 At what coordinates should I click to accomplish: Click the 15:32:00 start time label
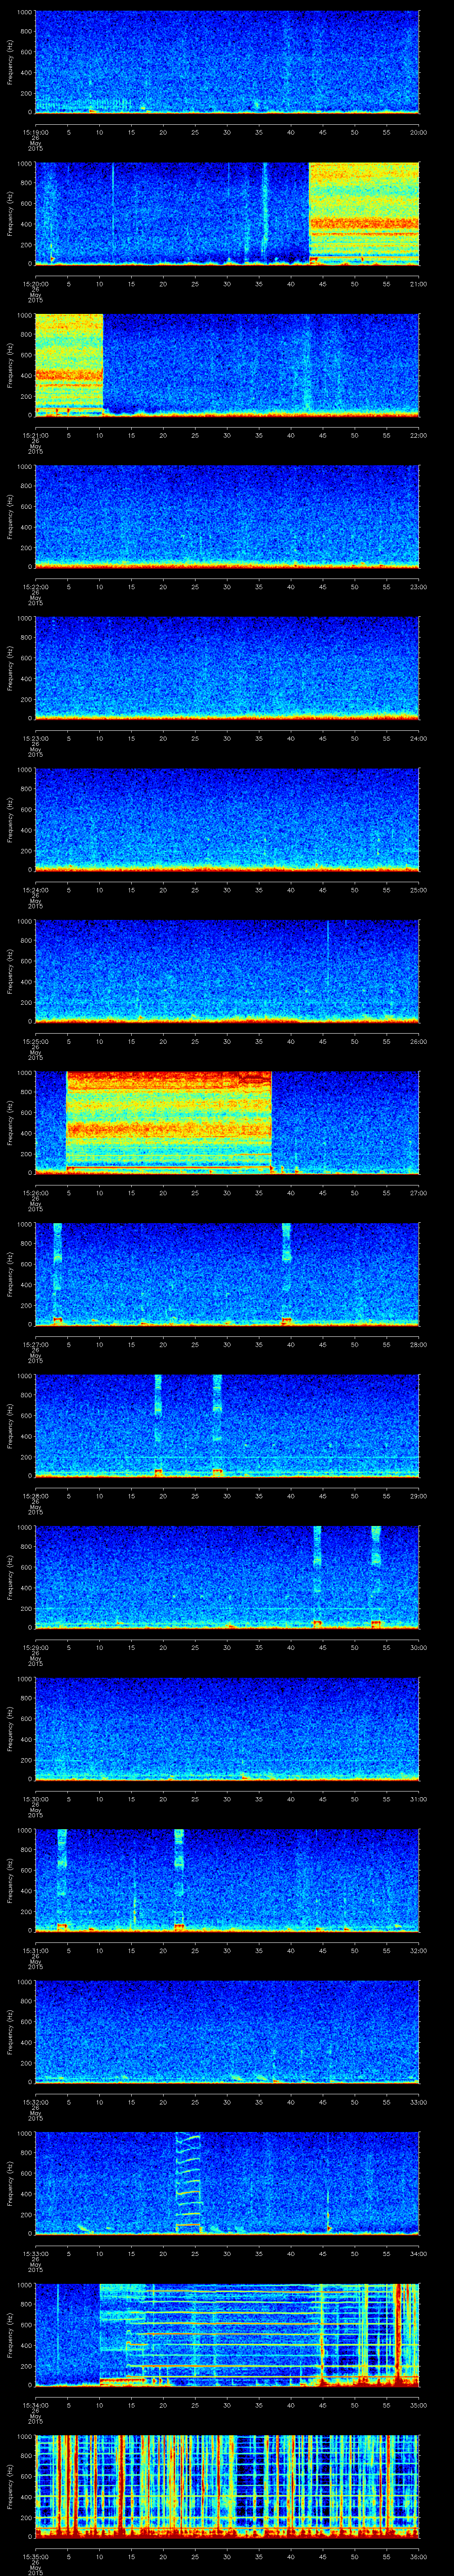coord(35,2102)
